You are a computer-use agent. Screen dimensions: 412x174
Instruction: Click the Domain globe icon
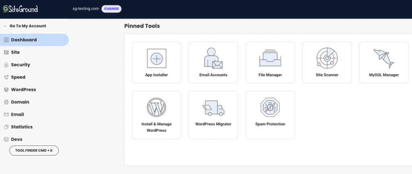pyautogui.click(x=6, y=102)
